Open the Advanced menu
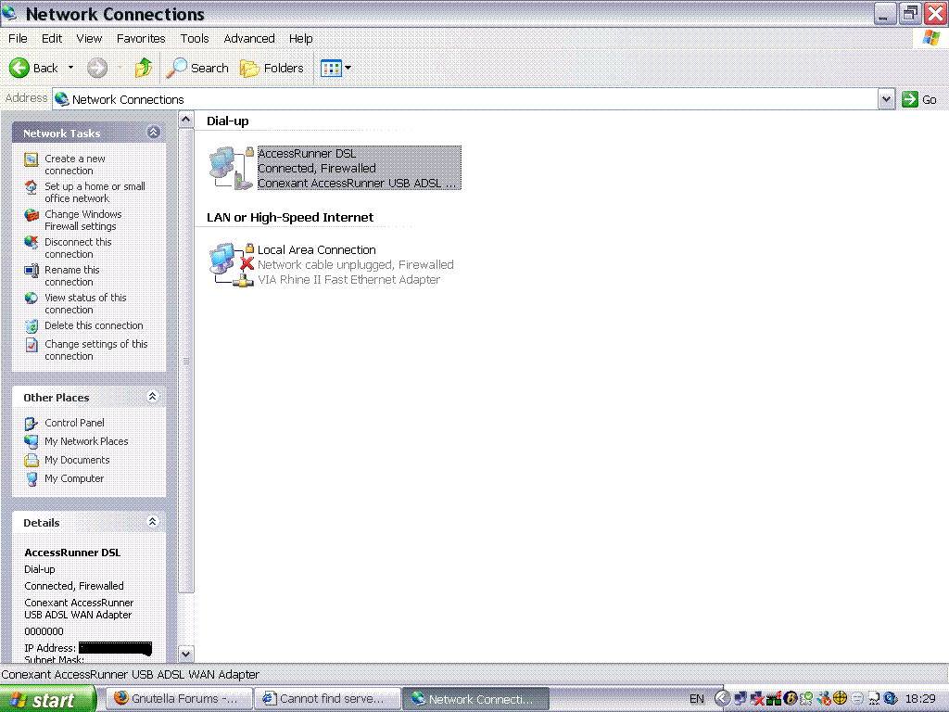 [249, 39]
